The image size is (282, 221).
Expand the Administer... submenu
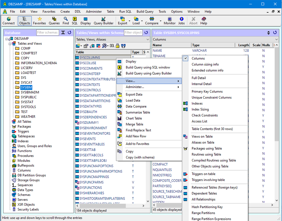point(149,87)
